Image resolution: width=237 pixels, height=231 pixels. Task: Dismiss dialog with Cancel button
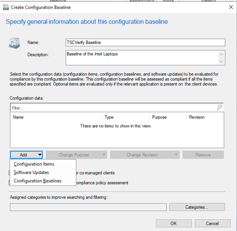(x=212, y=223)
